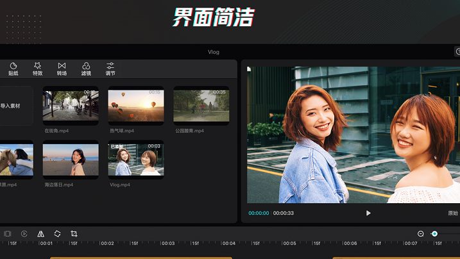Open the 调节 adjustment panel
460x259 pixels.
pyautogui.click(x=110, y=69)
